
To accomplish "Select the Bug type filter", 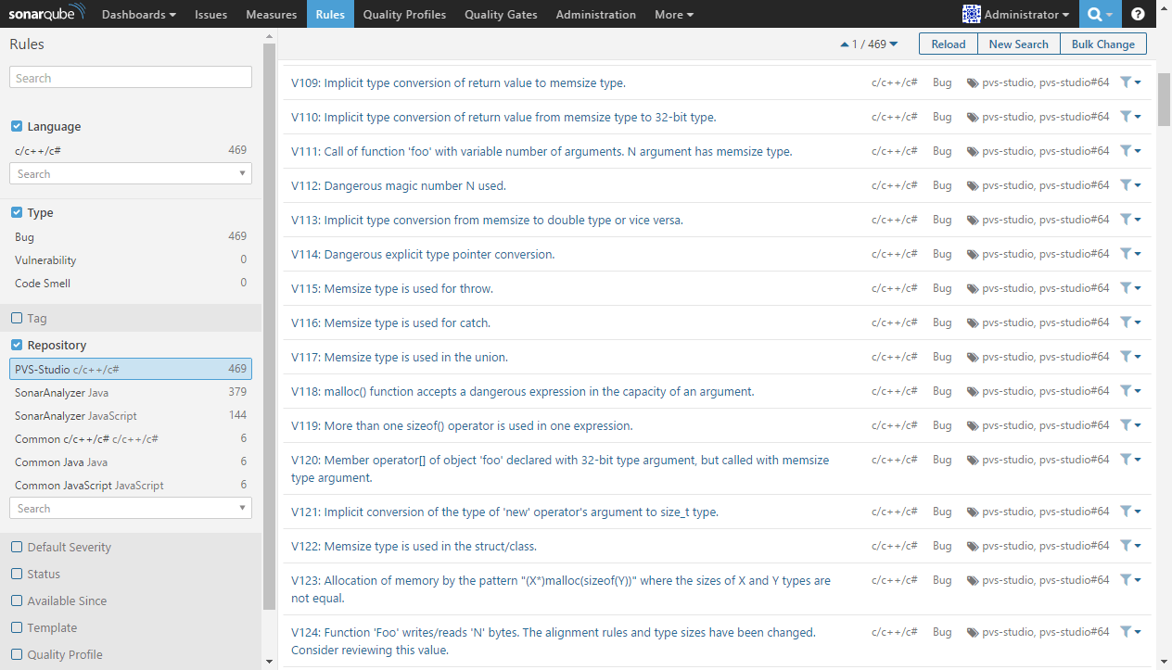I will [x=131, y=237].
